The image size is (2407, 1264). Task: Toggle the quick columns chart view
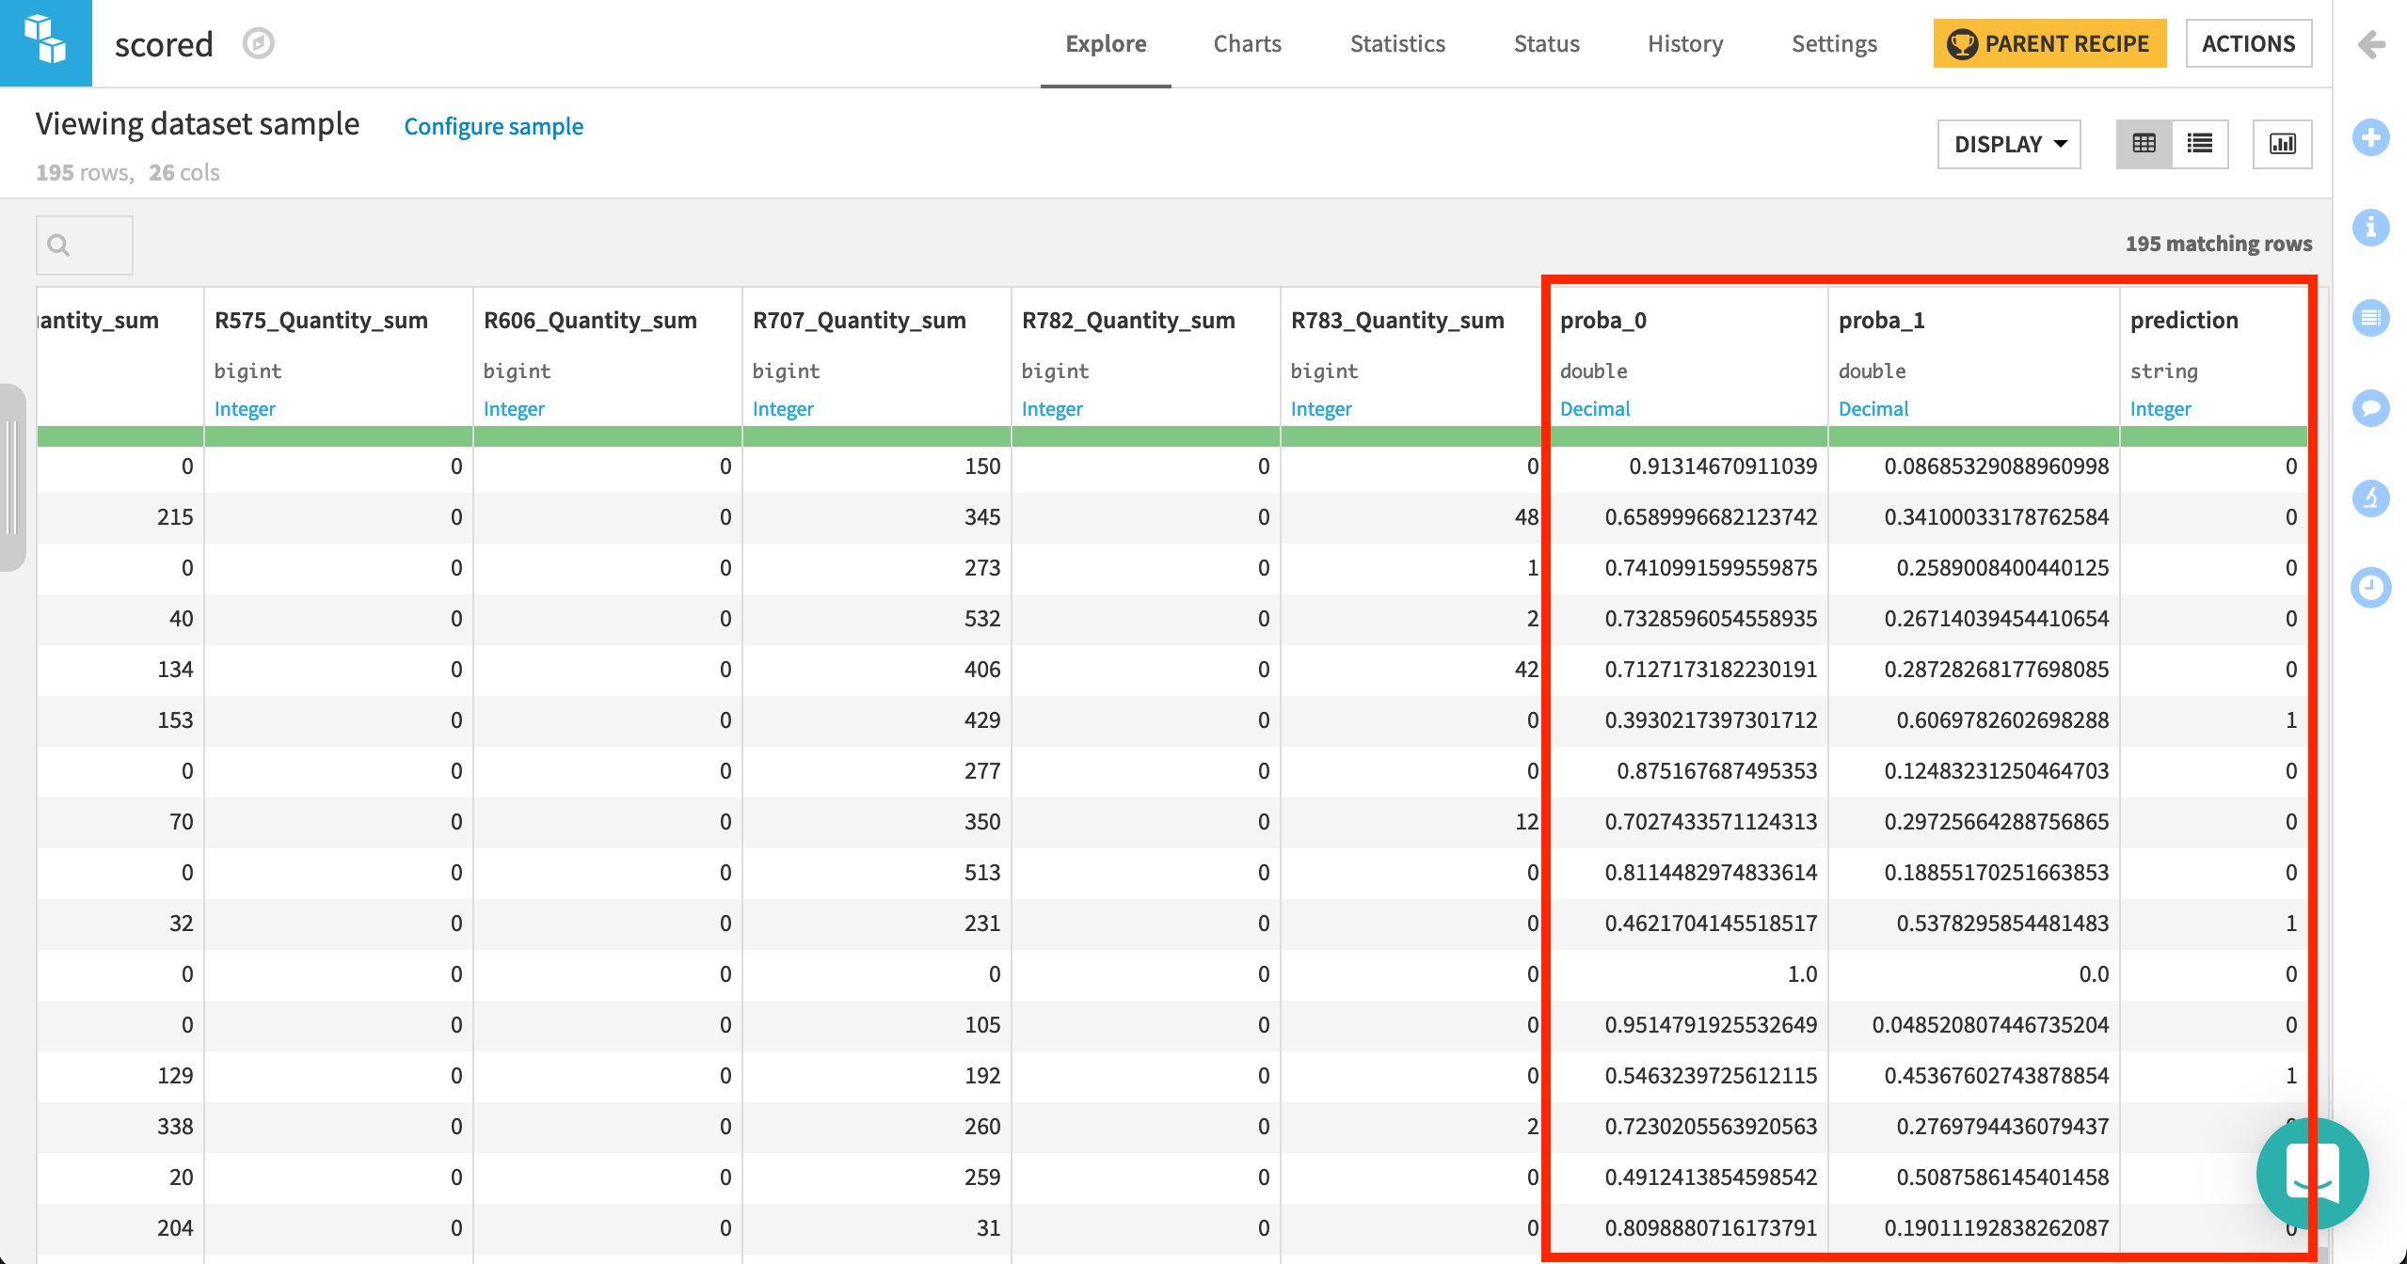coord(2282,143)
